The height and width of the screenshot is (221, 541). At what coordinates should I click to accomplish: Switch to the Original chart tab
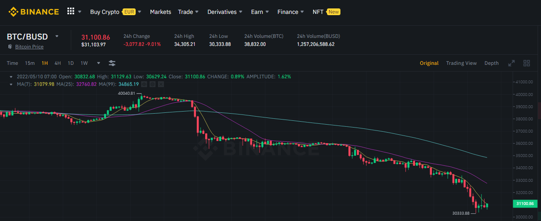click(429, 63)
